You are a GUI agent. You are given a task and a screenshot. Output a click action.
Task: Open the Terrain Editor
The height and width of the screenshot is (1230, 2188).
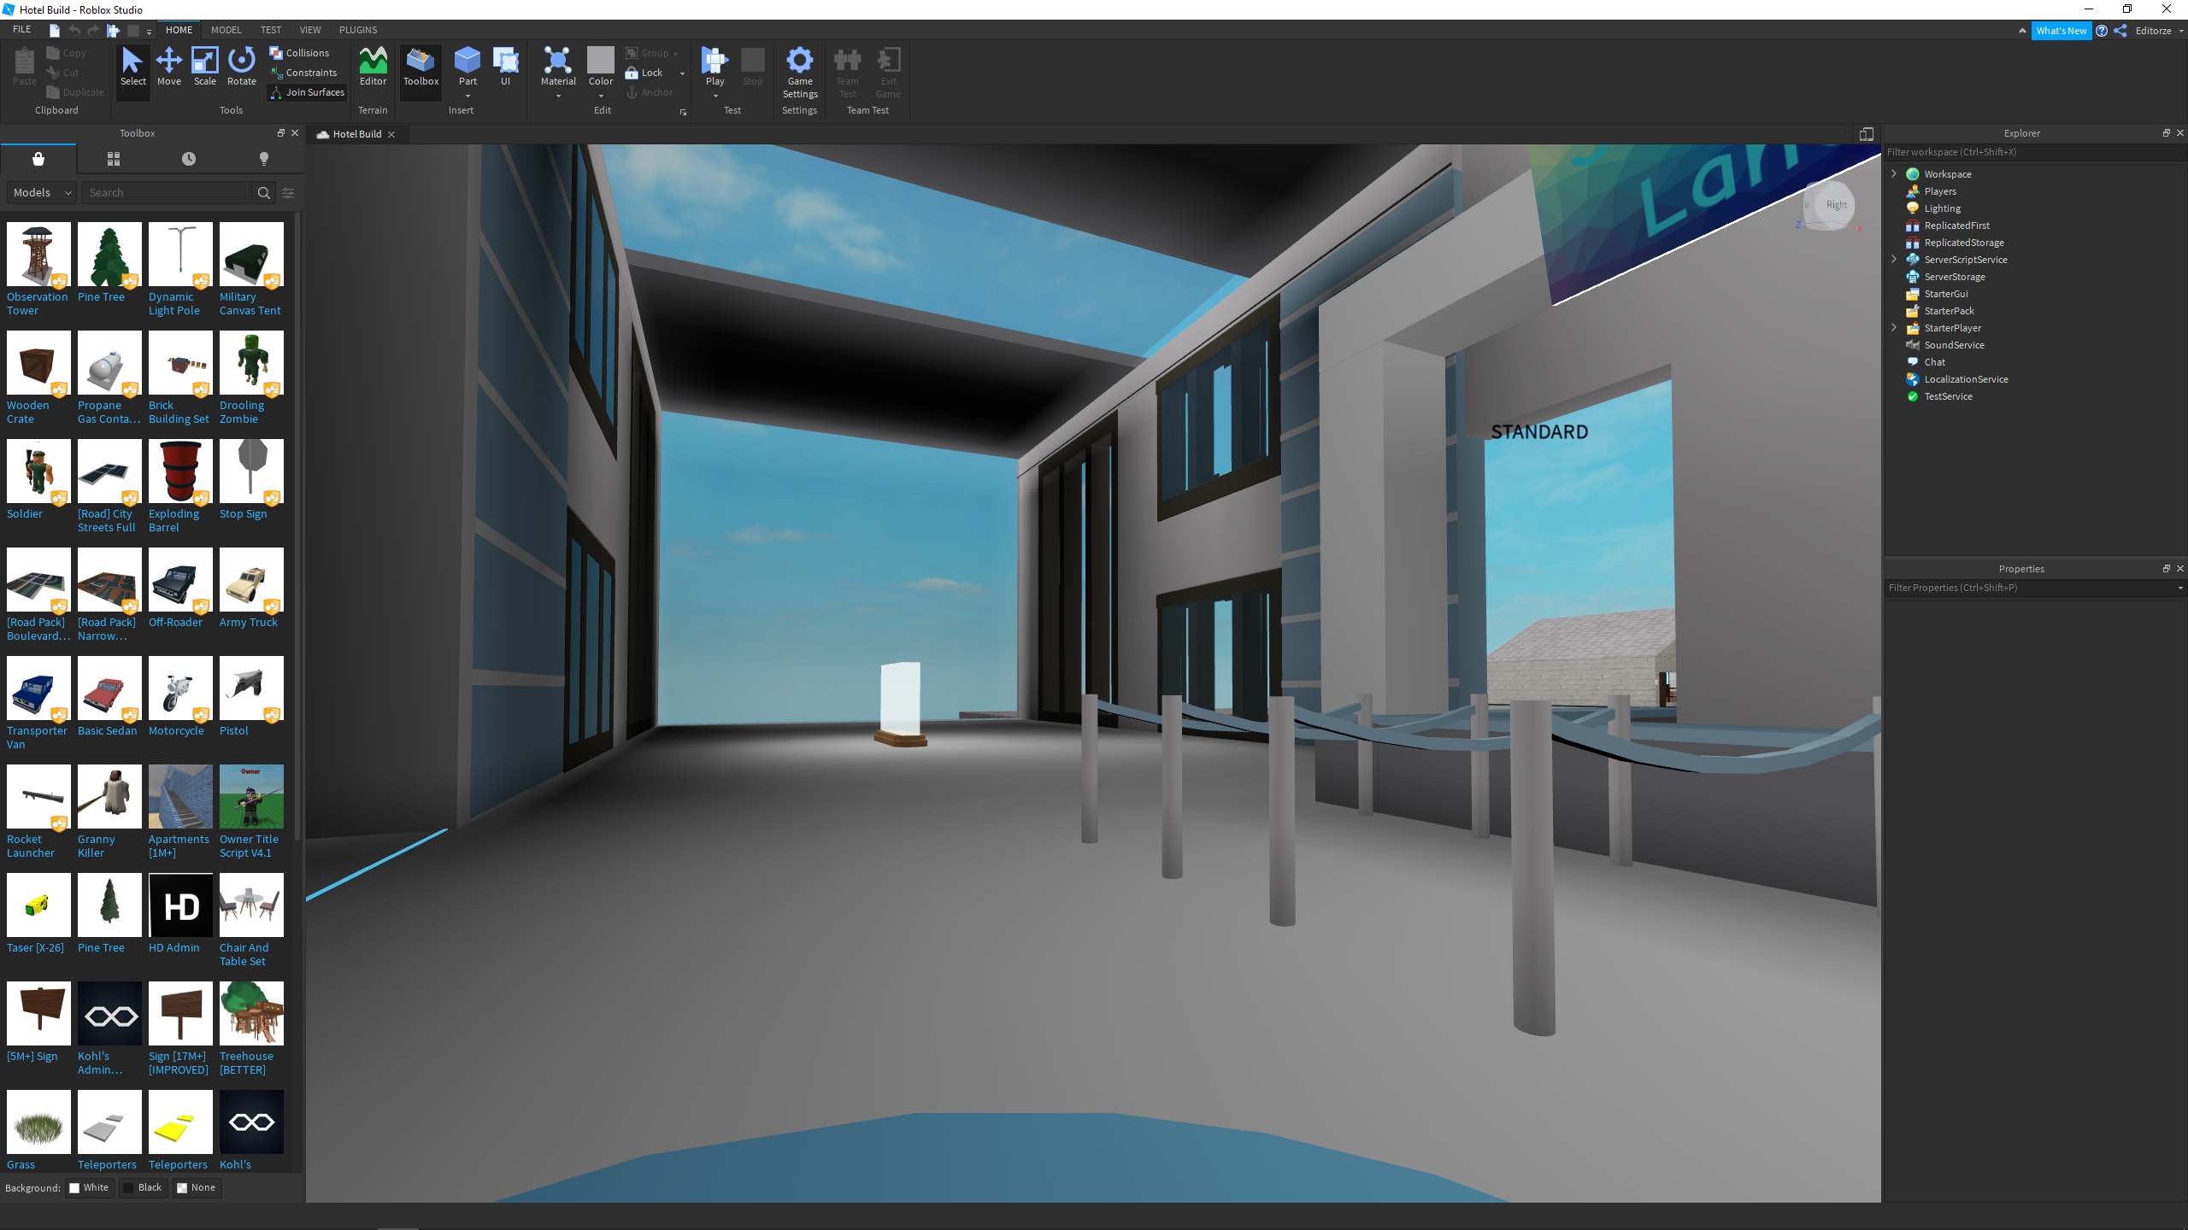click(373, 67)
